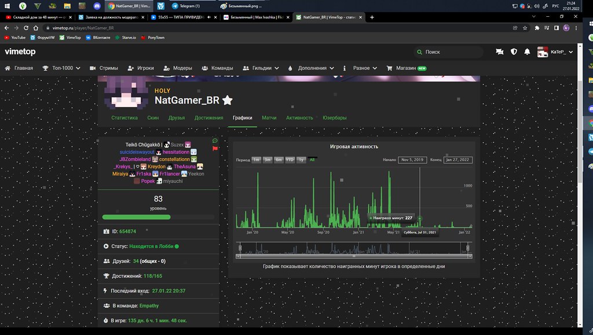Open the browser extensions puzzle icon

(537, 27)
